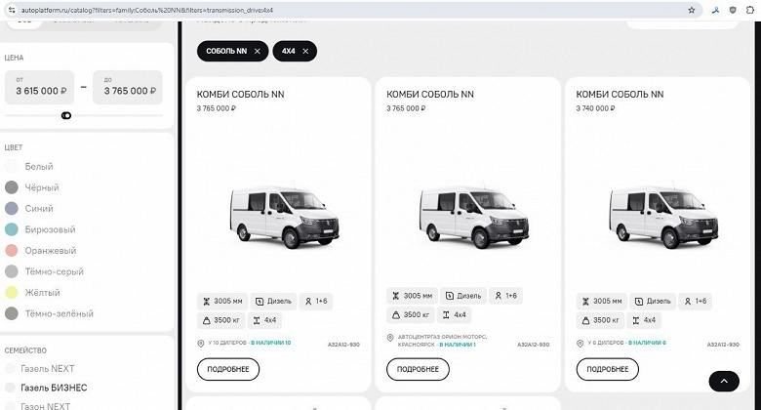Viewport: 761px width, 410px height.
Task: Enable the Чёрный color filter
Action: click(12, 187)
